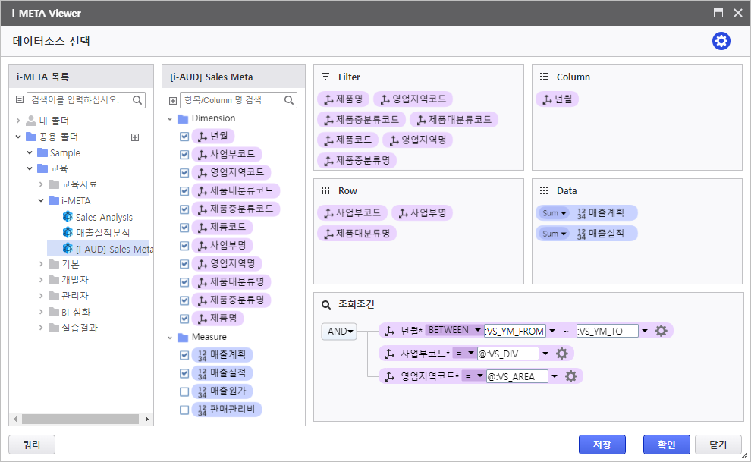Image resolution: width=751 pixels, height=462 pixels.
Task: Click the search icon in i-META list
Action: click(x=137, y=100)
